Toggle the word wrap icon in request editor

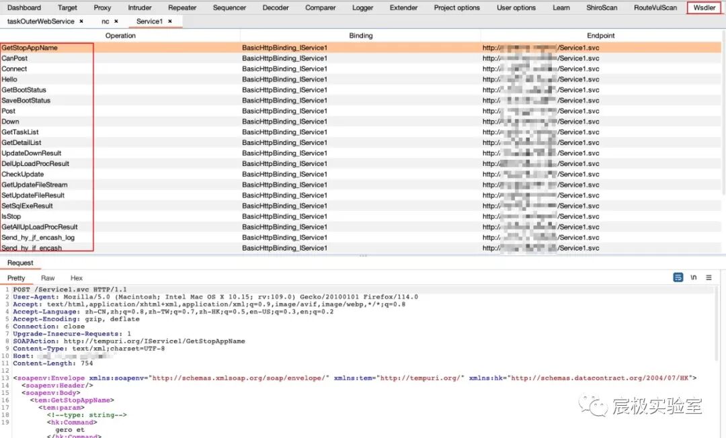pos(678,277)
